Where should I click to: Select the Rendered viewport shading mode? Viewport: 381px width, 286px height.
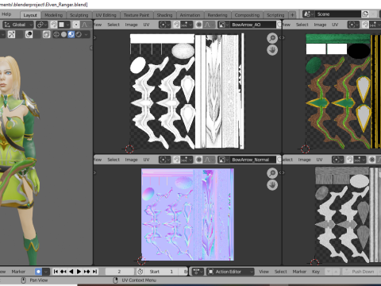[79, 34]
